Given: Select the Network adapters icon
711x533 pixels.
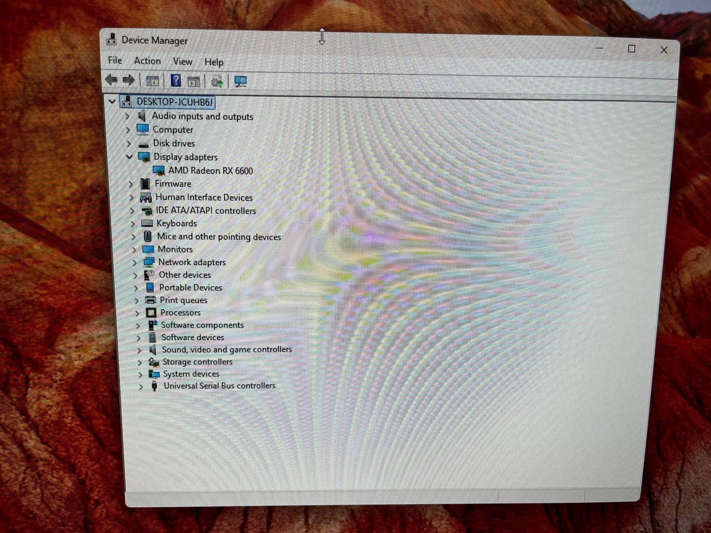Looking at the screenshot, I should tap(149, 262).
